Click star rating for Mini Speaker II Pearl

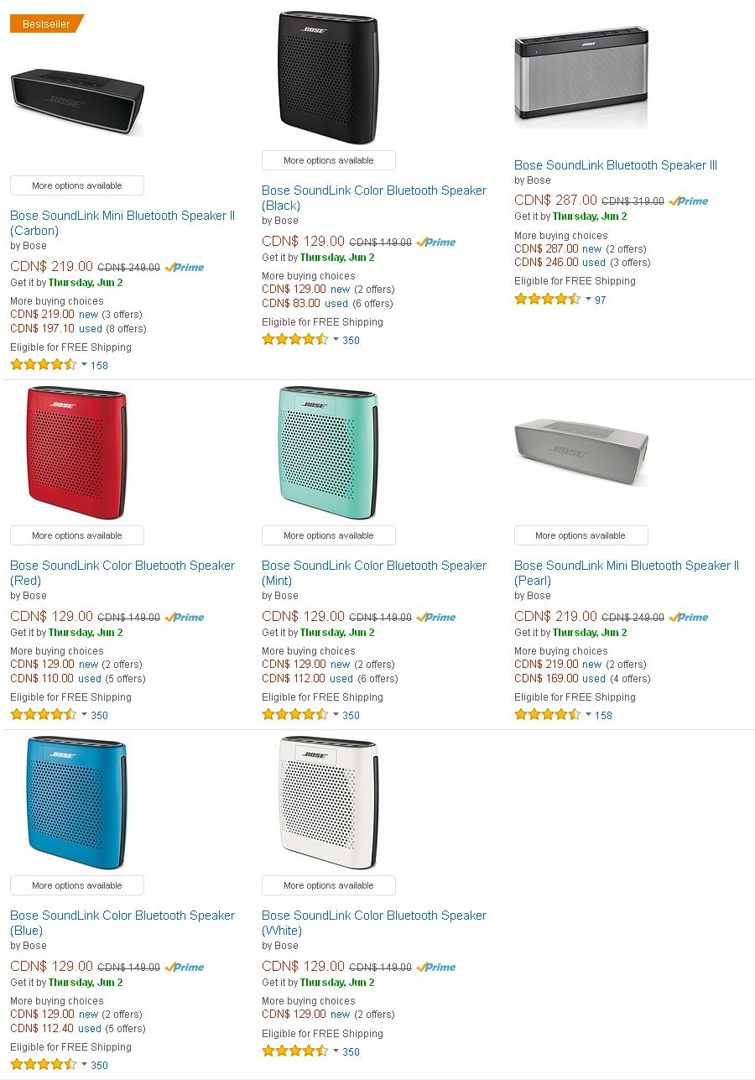(x=548, y=715)
